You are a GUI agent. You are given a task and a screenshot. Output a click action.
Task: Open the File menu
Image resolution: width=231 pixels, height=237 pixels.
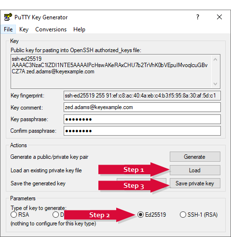[8, 29]
